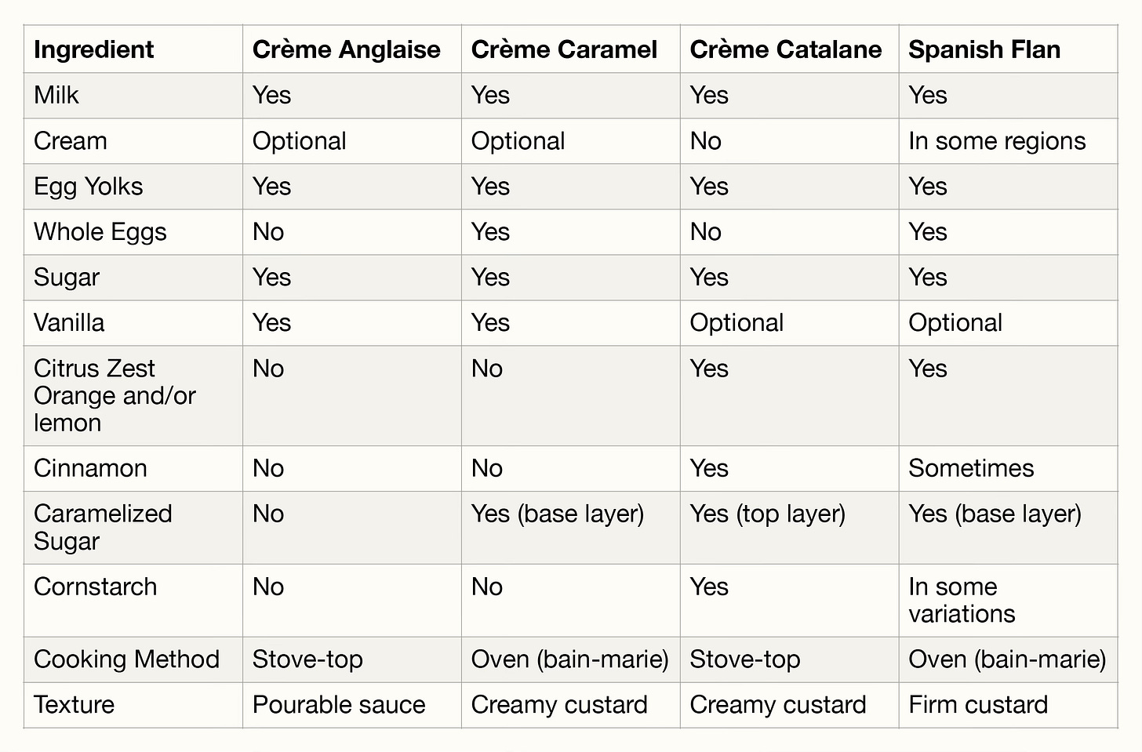This screenshot has width=1142, height=752.
Task: Click the 'Pourable sauce' cell
Action: click(x=339, y=705)
